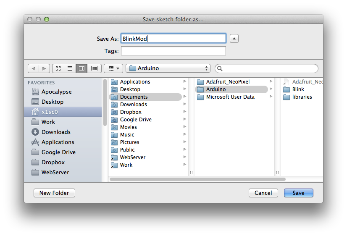Open the libraries folder
Viewport: 347px width, 236px height.
coord(302,97)
